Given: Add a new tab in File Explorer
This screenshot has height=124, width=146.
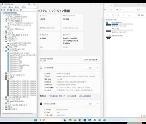Looking at the screenshot, I should click(x=116, y=5).
